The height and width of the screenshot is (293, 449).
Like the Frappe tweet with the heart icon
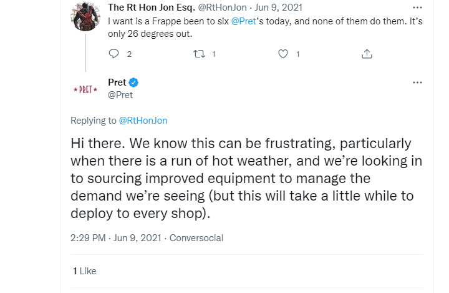pyautogui.click(x=283, y=54)
